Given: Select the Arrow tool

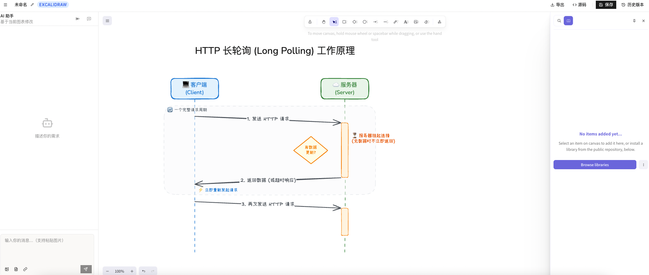Looking at the screenshot, I should [375, 22].
